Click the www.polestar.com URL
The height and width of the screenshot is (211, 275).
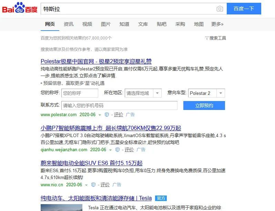[x=59, y=115]
